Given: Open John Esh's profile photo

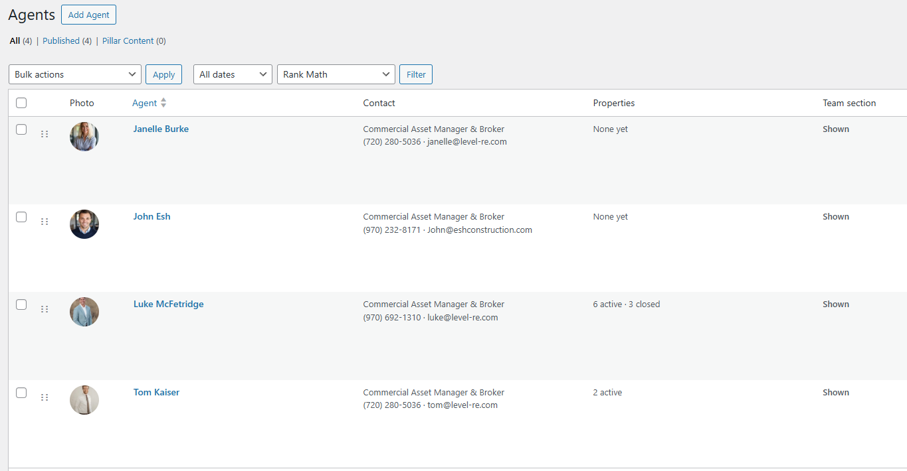Looking at the screenshot, I should pos(84,224).
